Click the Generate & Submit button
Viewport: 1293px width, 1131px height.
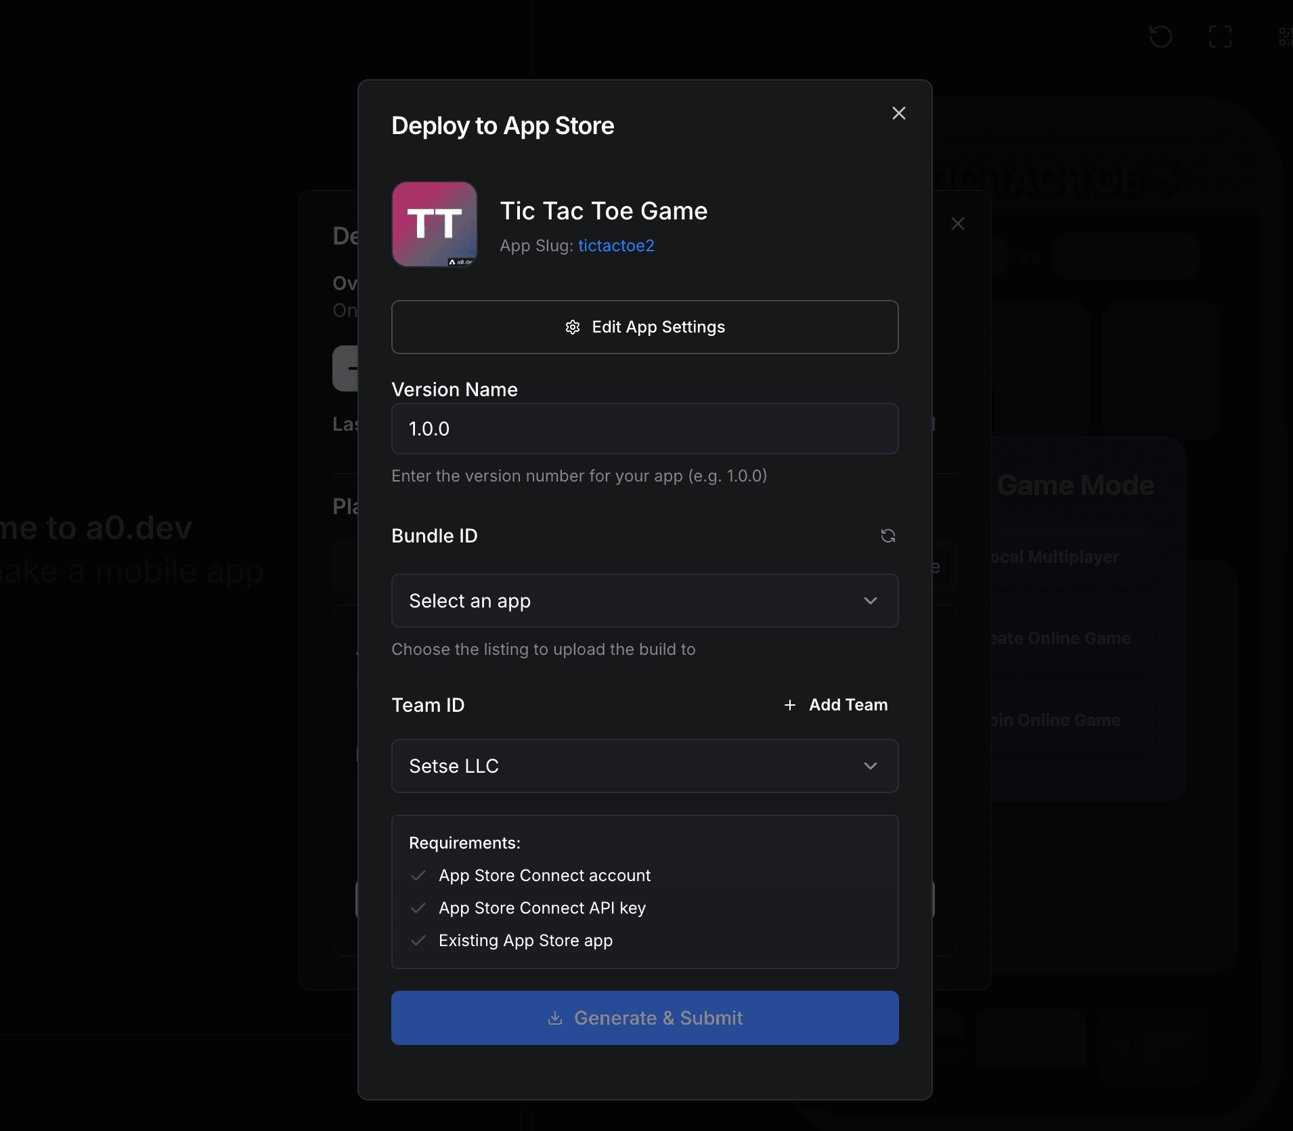[x=644, y=1018]
